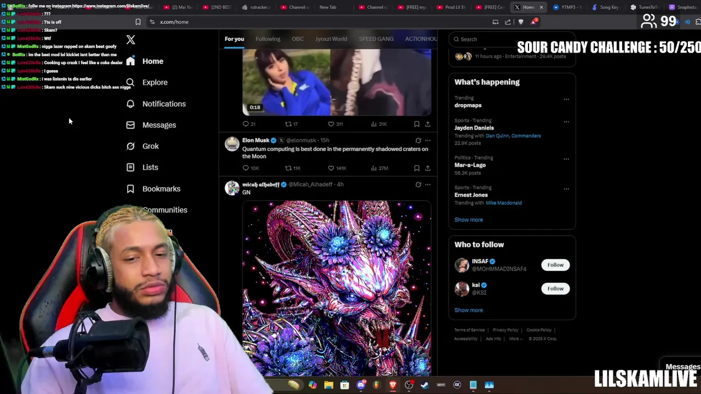Open the Privacy Policy footer link
Image resolution: width=701 pixels, height=394 pixels.
505,330
